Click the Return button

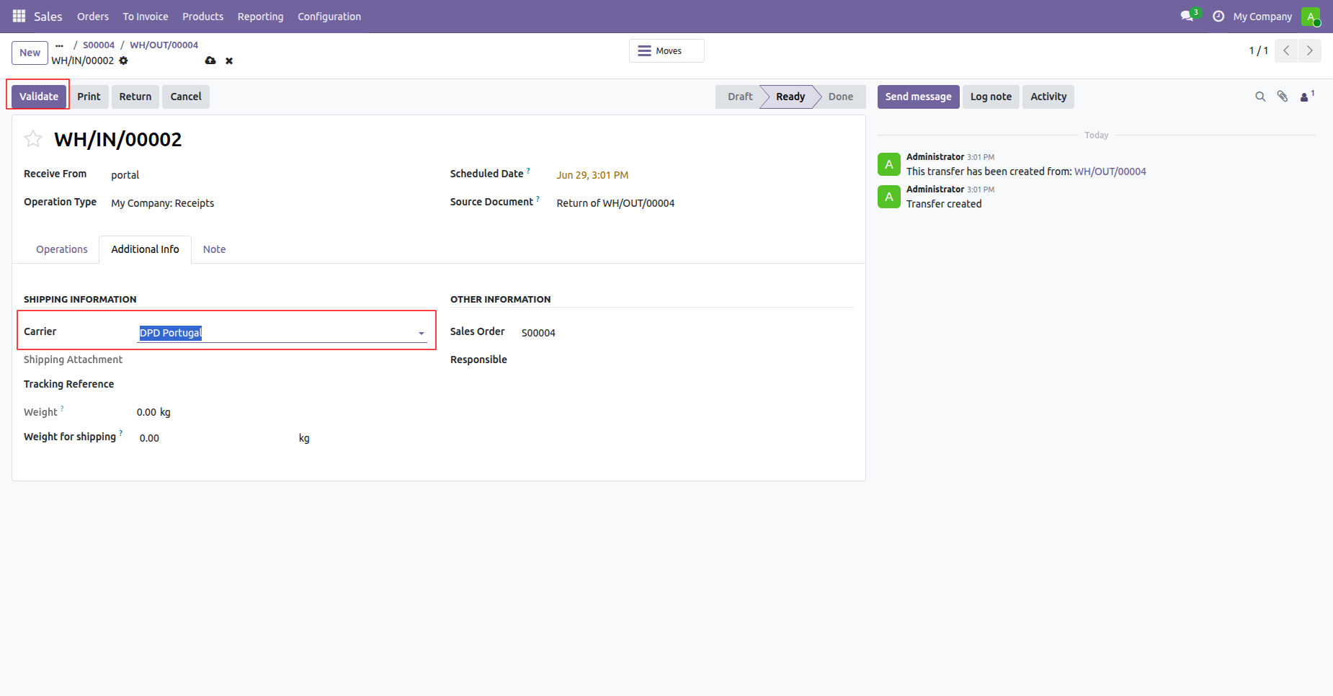tap(135, 97)
